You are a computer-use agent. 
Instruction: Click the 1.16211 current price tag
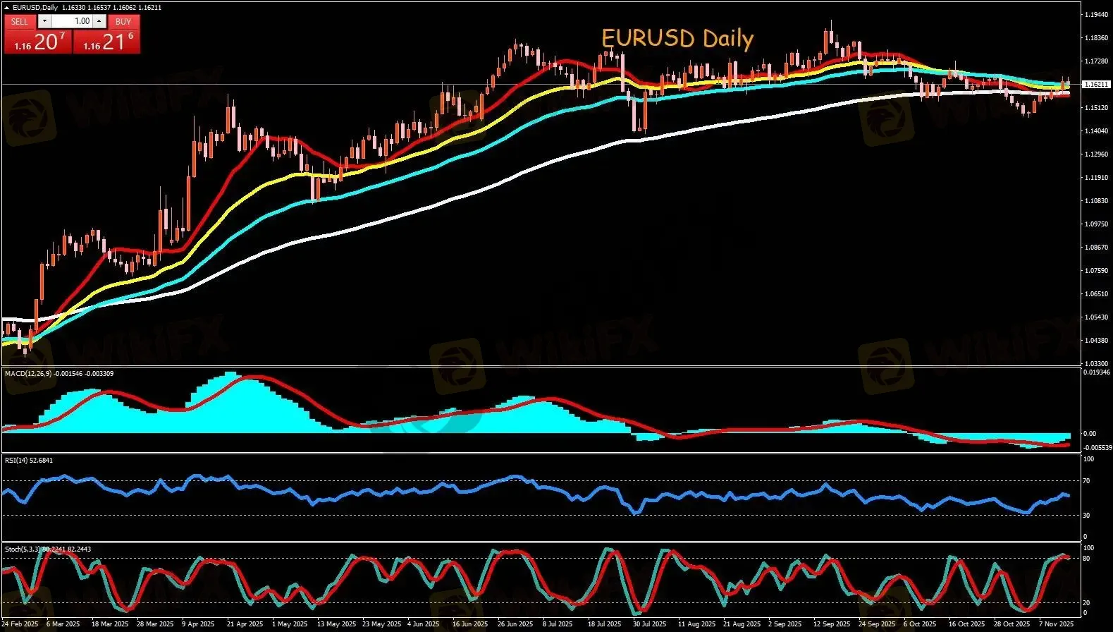point(1095,85)
